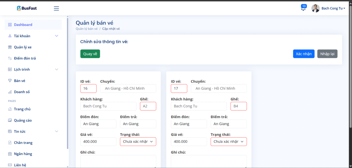Open Trạng thái dropdown for ticket 16
352x168 pixels.
(138, 142)
